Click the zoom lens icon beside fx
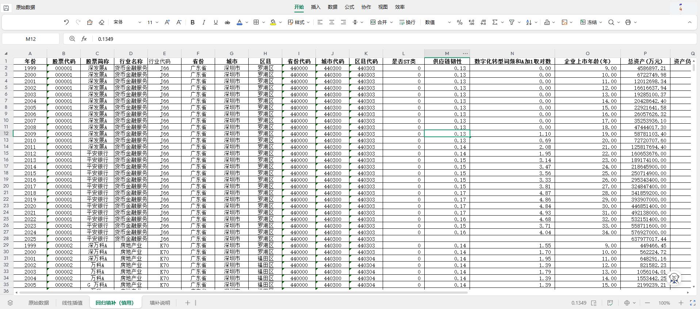 click(x=72, y=39)
